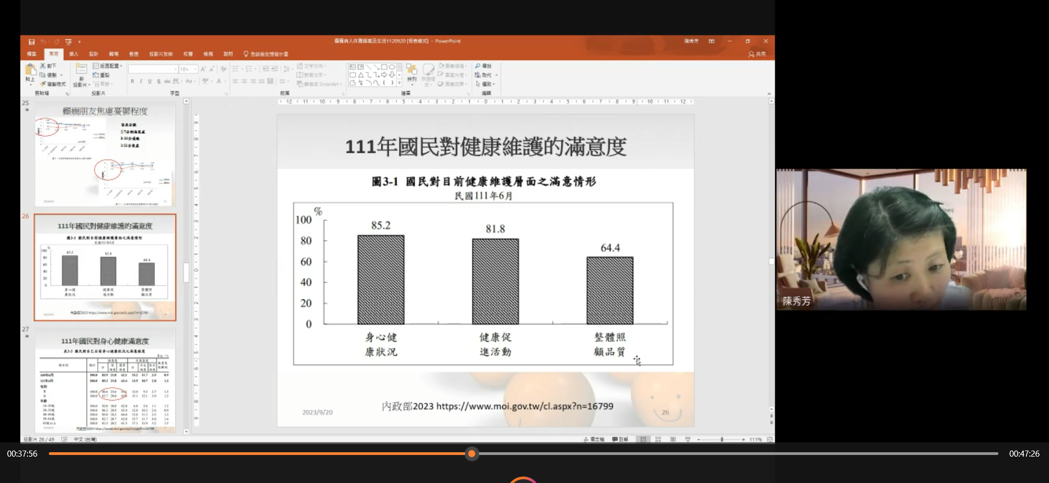Toggle Underline formatting
Screen dimensions: 1049x483
tap(149, 81)
